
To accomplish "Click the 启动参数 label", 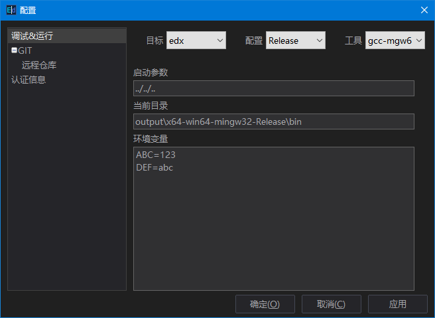I will 151,72.
